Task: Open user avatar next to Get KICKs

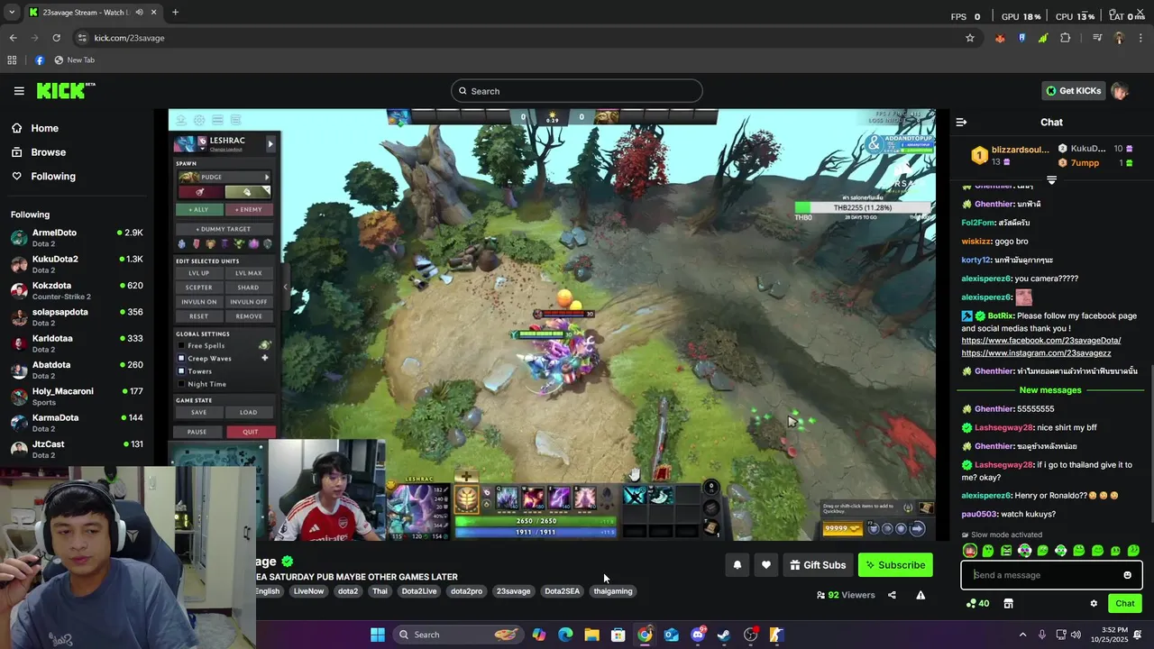Action: click(x=1120, y=91)
